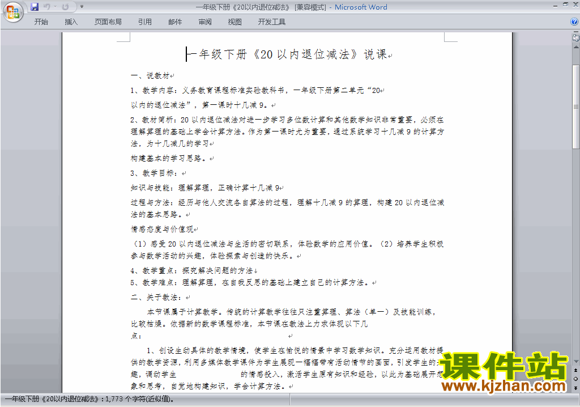Click the line beginning '2、教材简析：'
Viewport: 580px width, 407px height.
[287, 132]
